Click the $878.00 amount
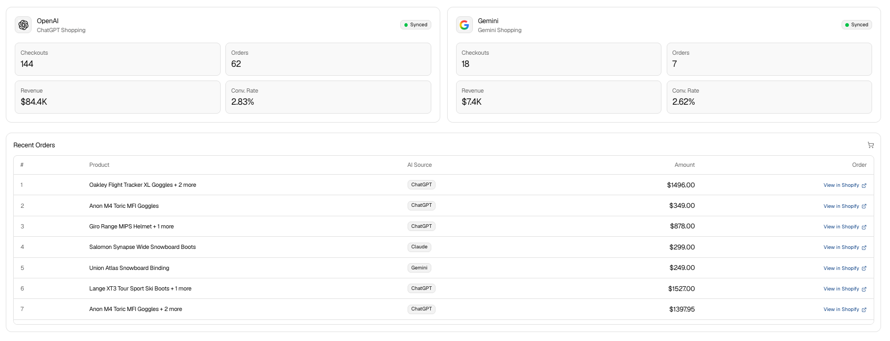Image resolution: width=890 pixels, height=341 pixels. [683, 226]
